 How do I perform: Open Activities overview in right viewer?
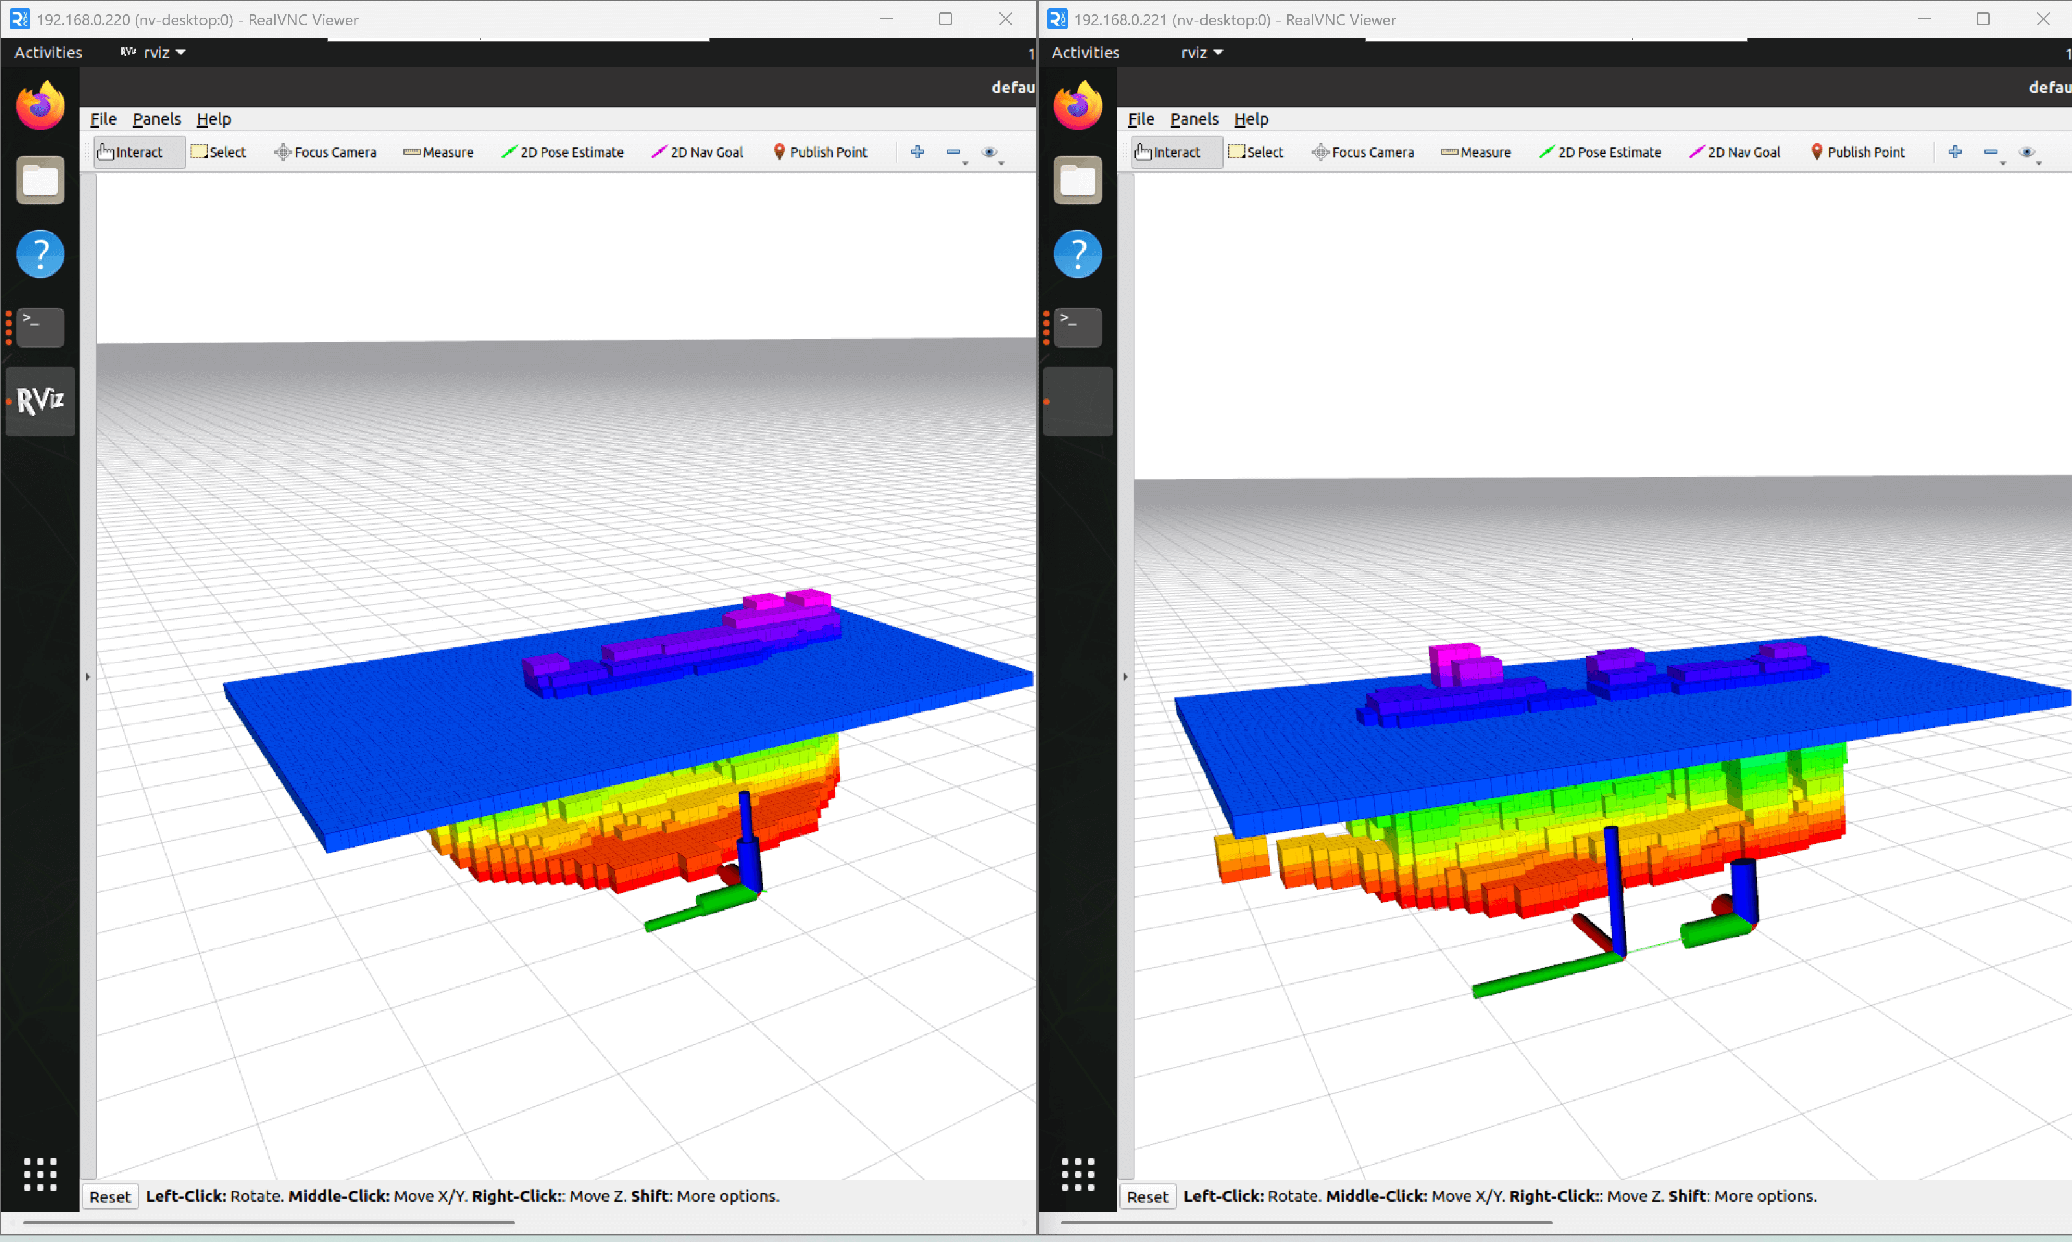[1086, 53]
